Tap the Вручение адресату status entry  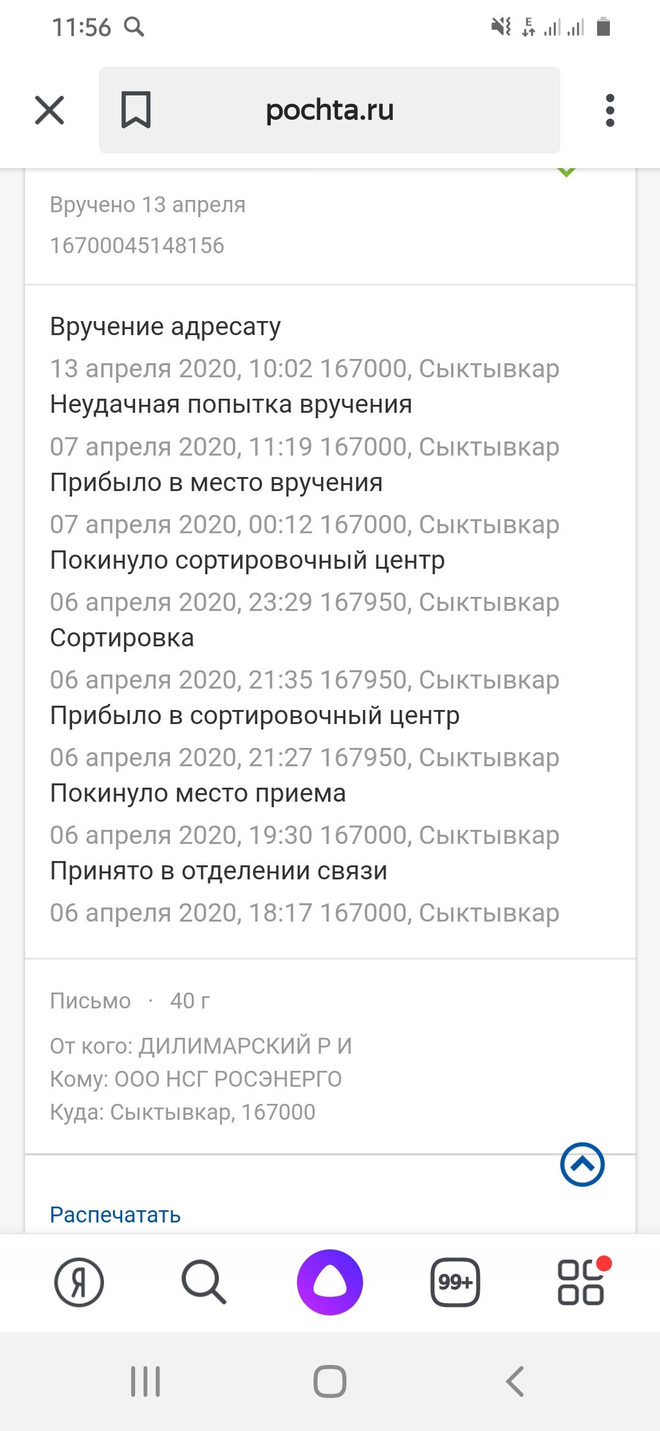[x=166, y=327]
